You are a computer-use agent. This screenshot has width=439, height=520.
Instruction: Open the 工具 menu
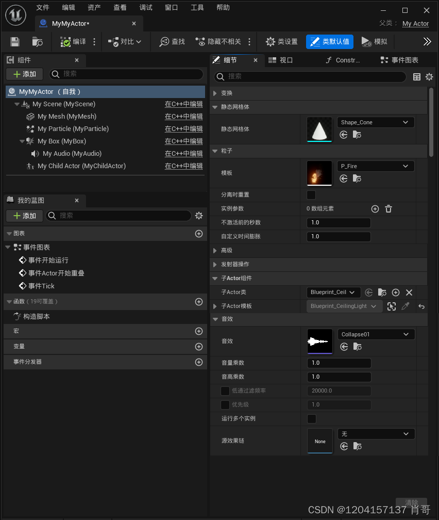pos(197,8)
